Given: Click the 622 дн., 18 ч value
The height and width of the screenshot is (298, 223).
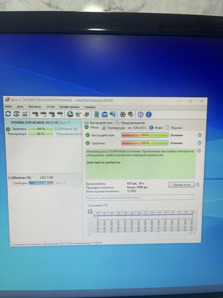Looking at the screenshot, I should pyautogui.click(x=135, y=183).
